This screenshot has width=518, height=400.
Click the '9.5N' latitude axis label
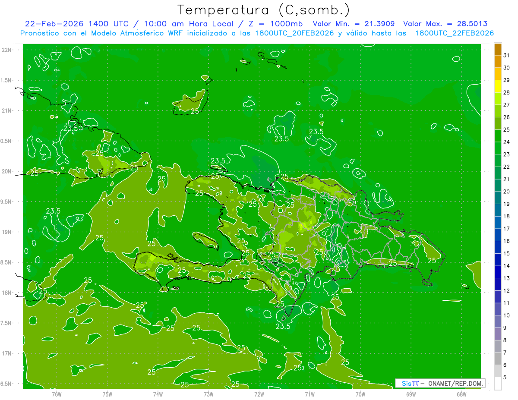point(6,202)
